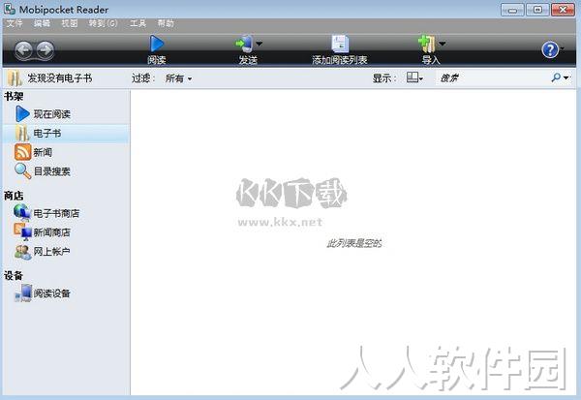Select 电子书 in the bookshelf
The width and height of the screenshot is (581, 400).
pyautogui.click(x=66, y=133)
